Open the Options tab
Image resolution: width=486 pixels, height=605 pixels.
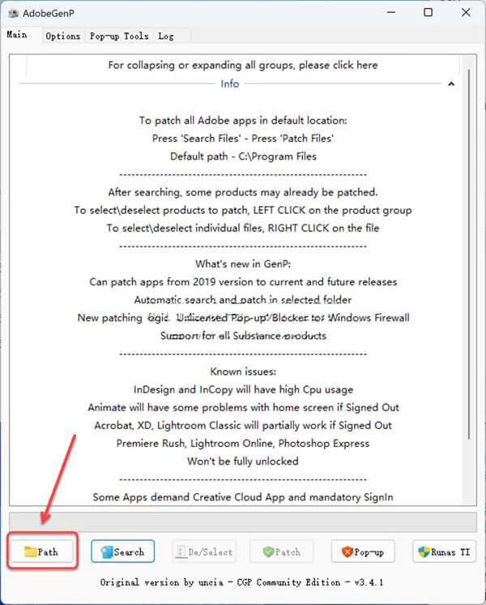[x=63, y=36]
